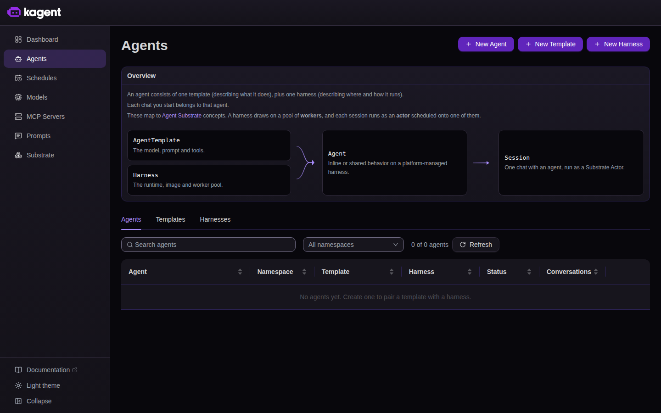
Task: Click the Harness overview card
Action: coord(209,180)
